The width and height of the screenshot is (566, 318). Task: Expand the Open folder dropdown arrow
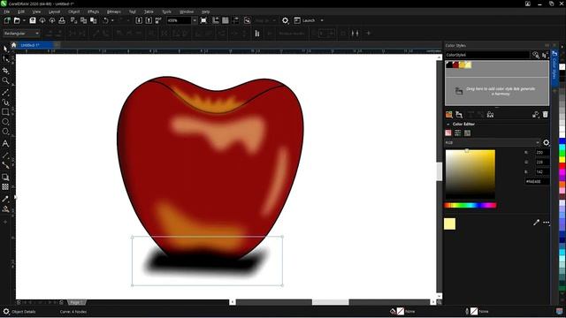[24, 20]
